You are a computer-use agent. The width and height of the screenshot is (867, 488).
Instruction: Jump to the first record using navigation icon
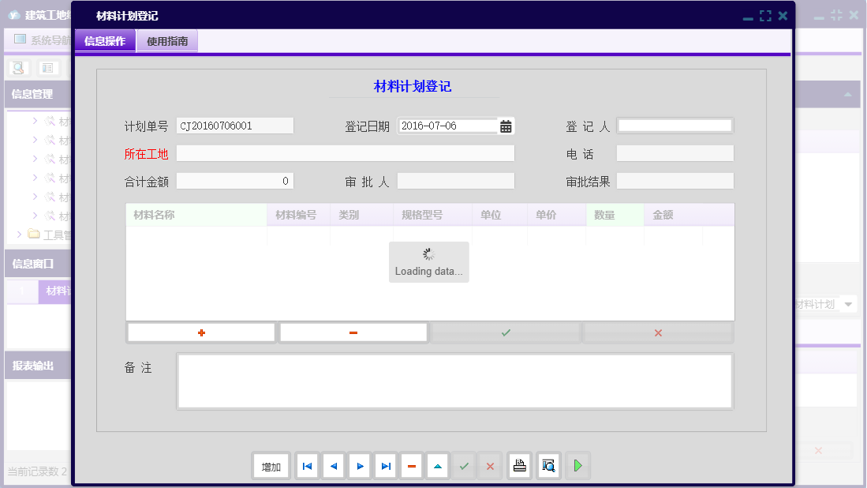click(x=307, y=466)
